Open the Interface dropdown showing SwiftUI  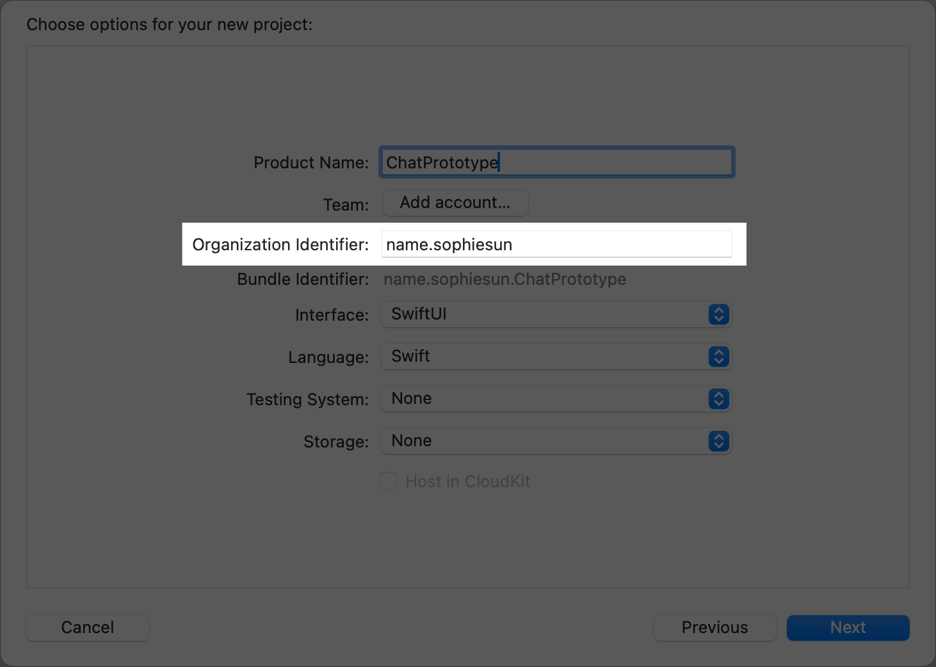[544, 314]
